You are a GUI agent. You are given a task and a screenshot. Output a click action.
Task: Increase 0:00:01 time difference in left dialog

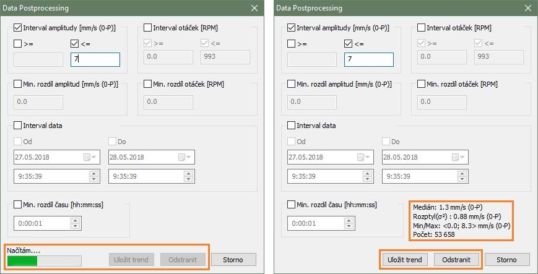(75, 220)
